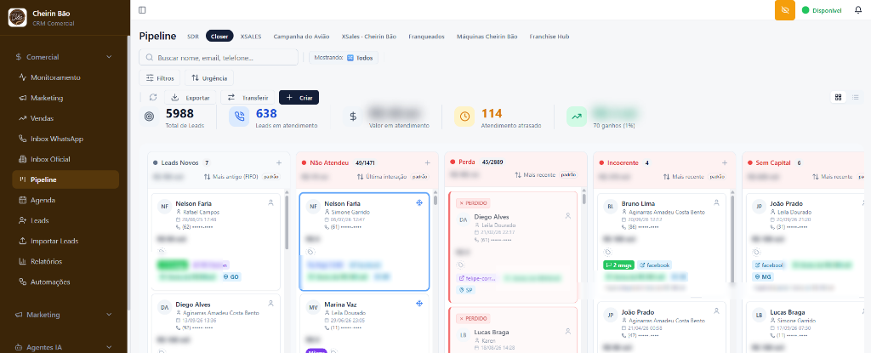Click the orange hide-values eye icon
Screen dimensions: 871x353
tap(784, 10)
